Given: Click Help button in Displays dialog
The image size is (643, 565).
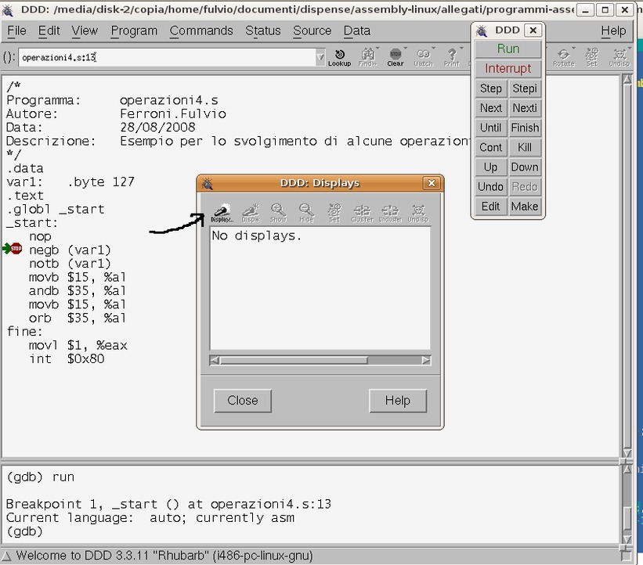Looking at the screenshot, I should pos(397,400).
